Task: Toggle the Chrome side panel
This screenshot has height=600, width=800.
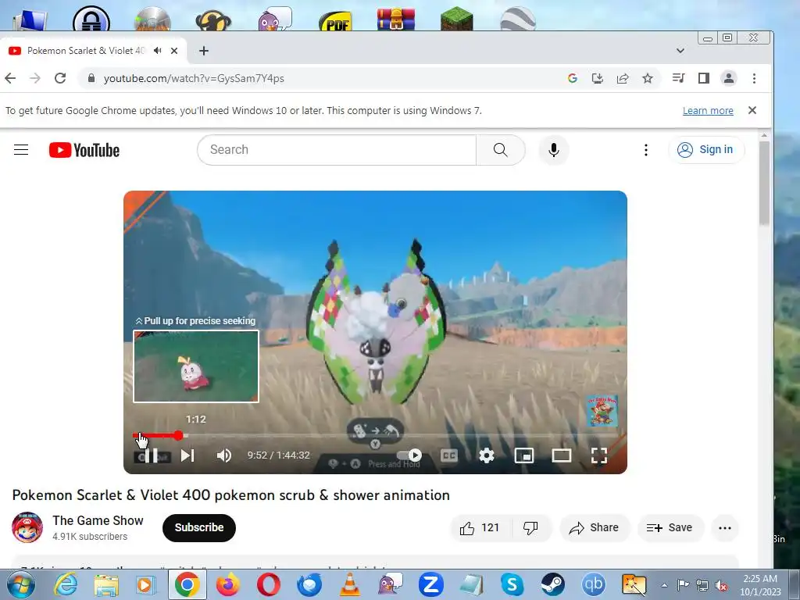Action: point(704,78)
